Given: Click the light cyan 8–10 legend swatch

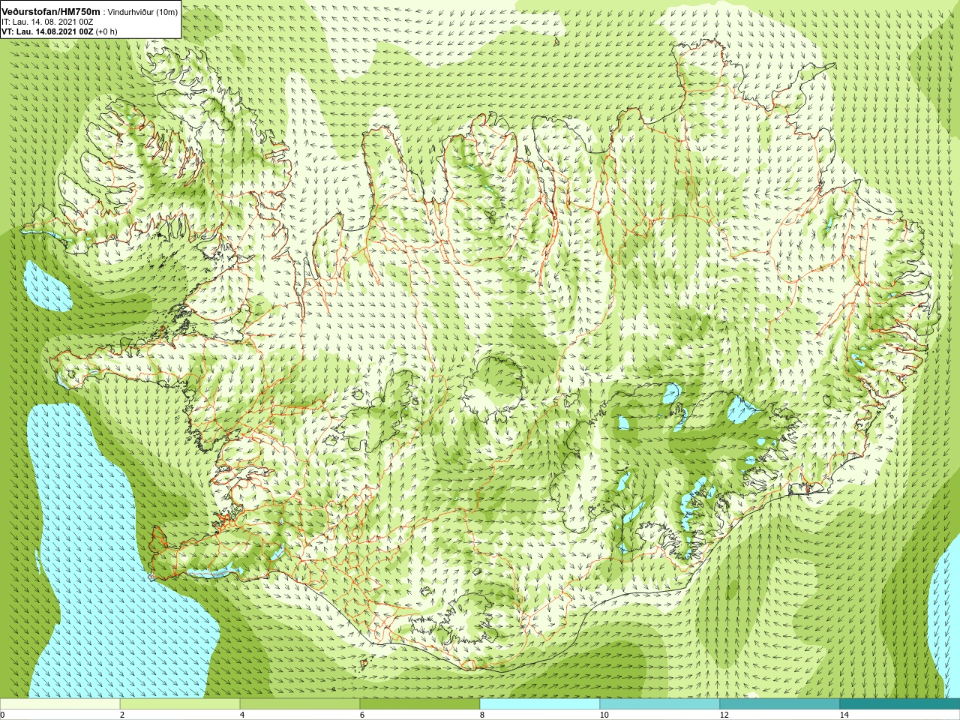Looking at the screenshot, I should (540, 704).
